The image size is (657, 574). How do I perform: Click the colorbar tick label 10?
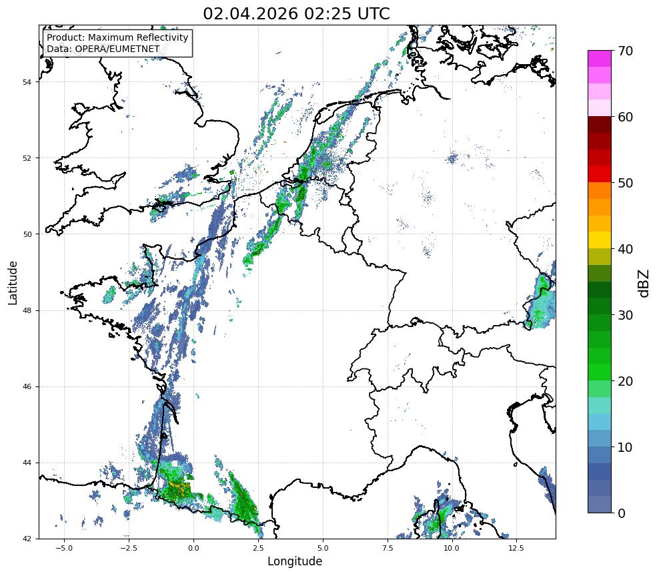625,447
